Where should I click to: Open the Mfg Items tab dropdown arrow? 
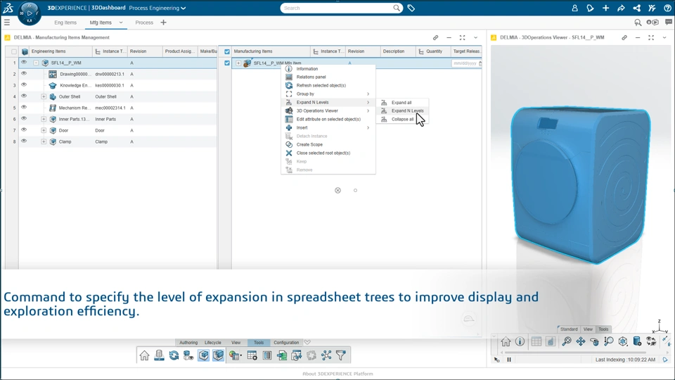pyautogui.click(x=121, y=23)
